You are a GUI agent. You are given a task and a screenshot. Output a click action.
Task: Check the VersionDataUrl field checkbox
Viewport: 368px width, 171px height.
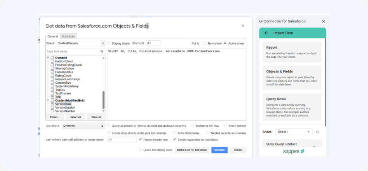click(x=53, y=107)
